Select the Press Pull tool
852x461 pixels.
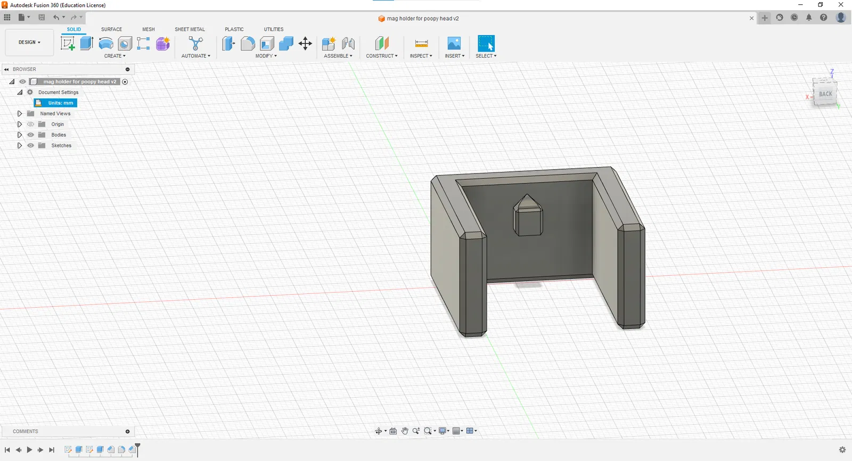pos(228,43)
